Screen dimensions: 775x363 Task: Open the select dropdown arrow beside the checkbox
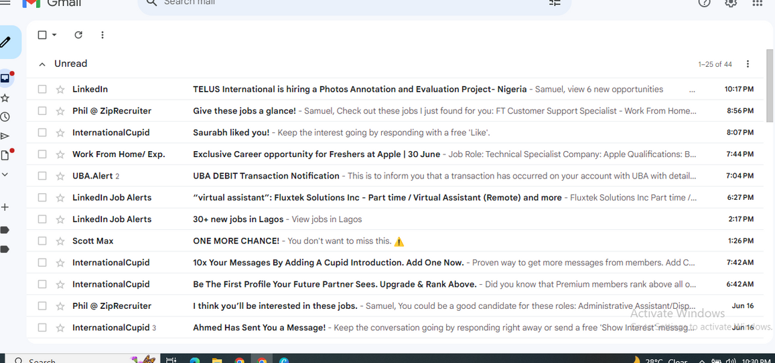click(x=54, y=35)
